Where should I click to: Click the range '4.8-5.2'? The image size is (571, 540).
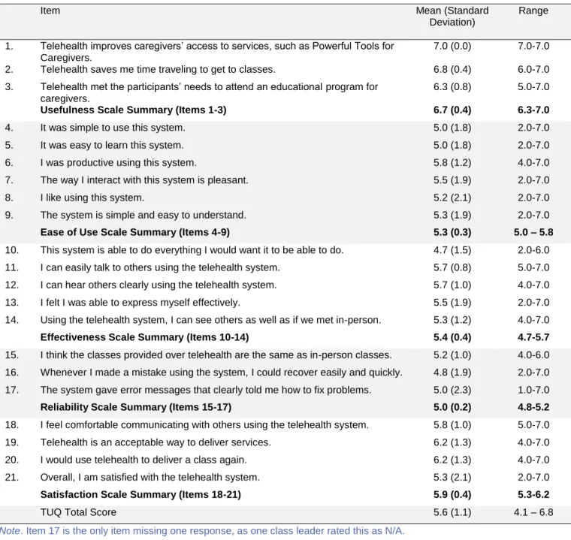[x=533, y=407]
